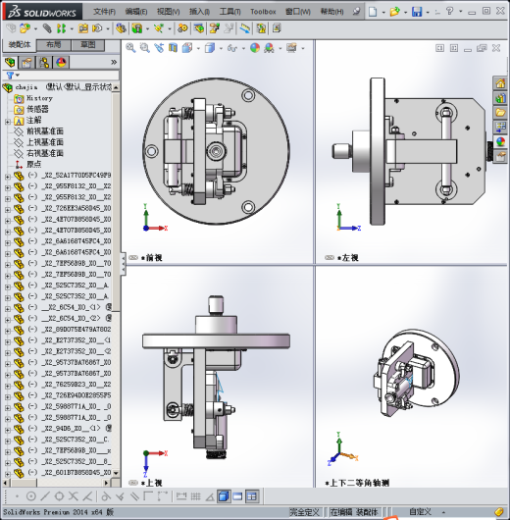
Task: Open the DisplayManager color-ball tab
Action: (61, 63)
